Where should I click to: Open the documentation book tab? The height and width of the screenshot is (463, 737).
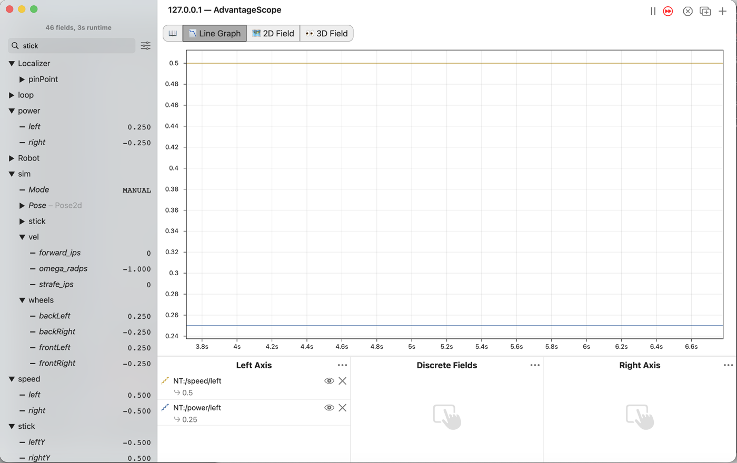[x=173, y=33]
